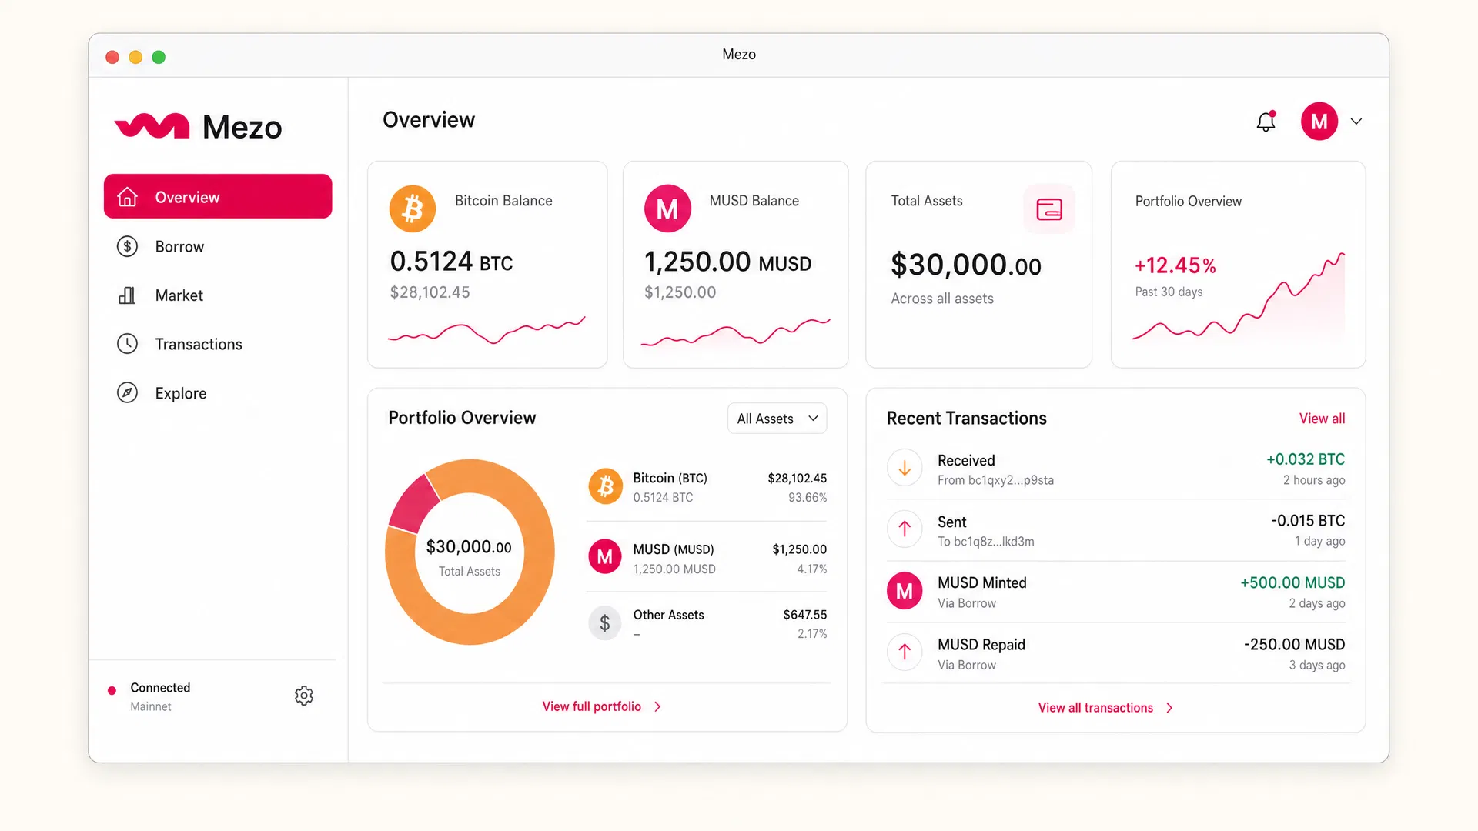Click the View all link
Viewport: 1478px width, 831px height.
tap(1323, 419)
